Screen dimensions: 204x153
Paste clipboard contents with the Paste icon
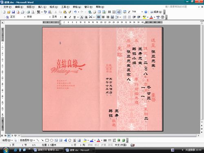click(65, 12)
